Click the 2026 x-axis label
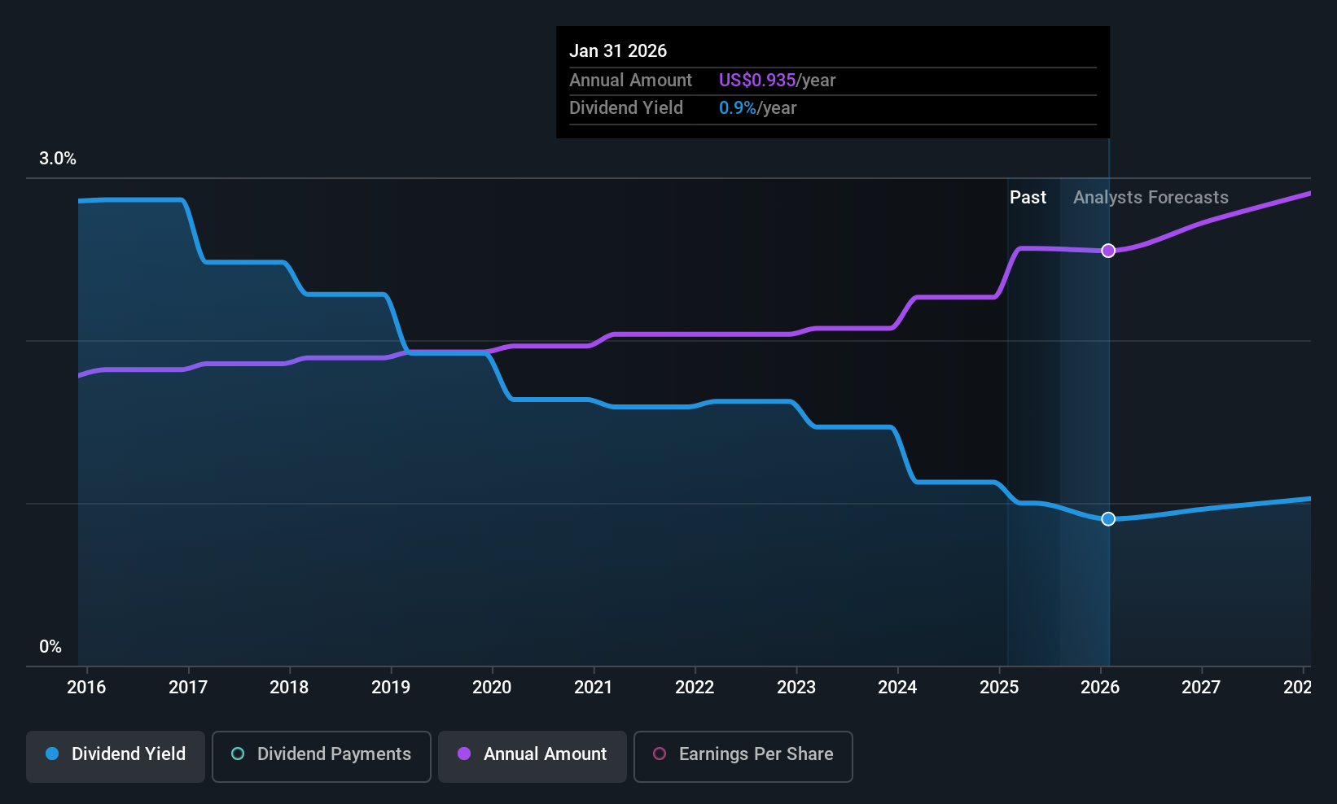The image size is (1337, 804). click(1100, 688)
